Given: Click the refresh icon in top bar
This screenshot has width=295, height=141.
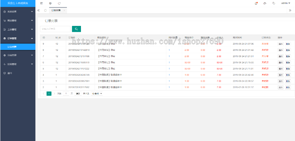Looking at the screenshot, I should click(x=59, y=3).
